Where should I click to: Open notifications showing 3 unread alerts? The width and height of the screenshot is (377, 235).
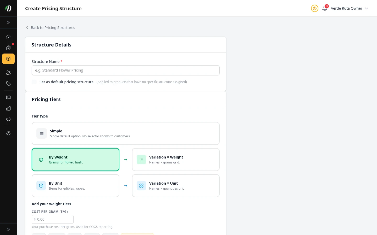(324, 8)
